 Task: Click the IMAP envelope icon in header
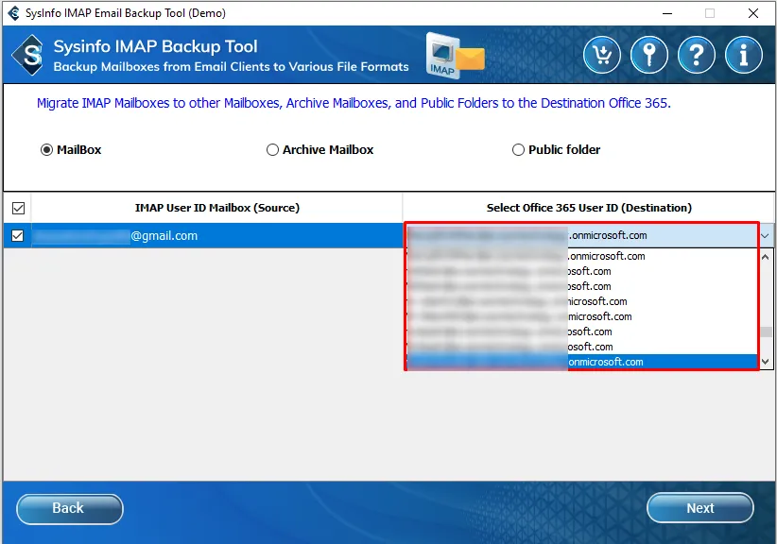(456, 55)
